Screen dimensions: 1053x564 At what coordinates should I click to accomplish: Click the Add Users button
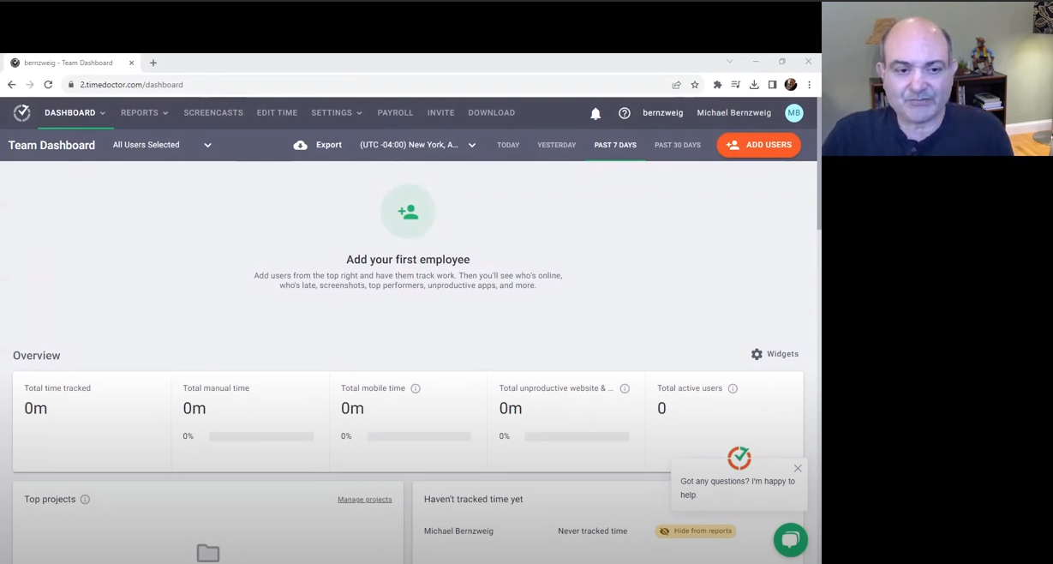click(759, 145)
